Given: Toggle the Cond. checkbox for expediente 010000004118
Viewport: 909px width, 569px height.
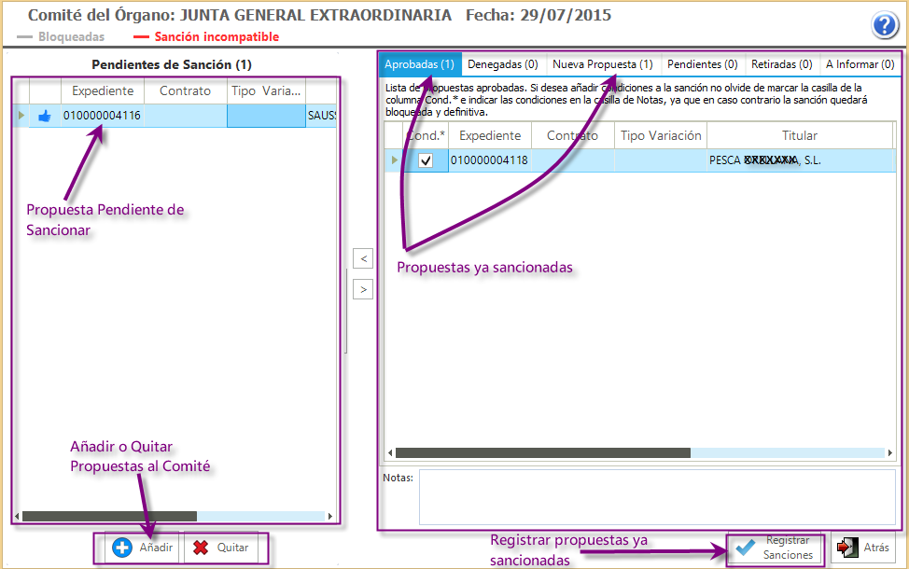Looking at the screenshot, I should tap(426, 160).
